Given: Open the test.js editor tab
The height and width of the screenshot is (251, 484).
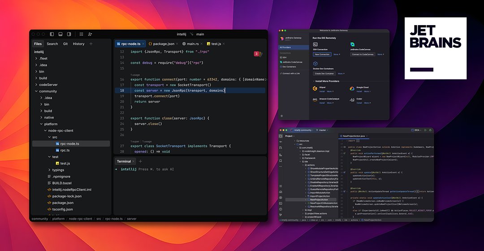Looking at the screenshot, I should tap(216, 44).
